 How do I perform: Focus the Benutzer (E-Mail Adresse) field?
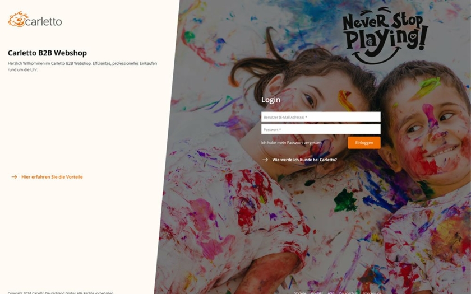coord(321,117)
